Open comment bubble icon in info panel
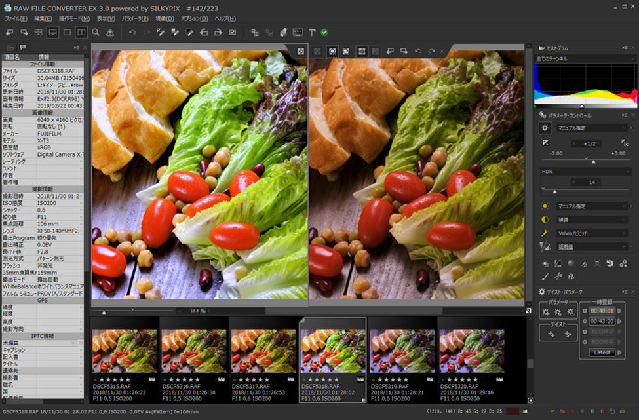 coord(23,47)
